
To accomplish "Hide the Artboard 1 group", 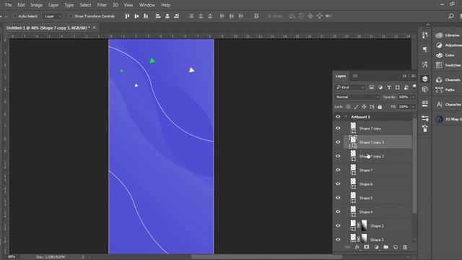I will 338,117.
